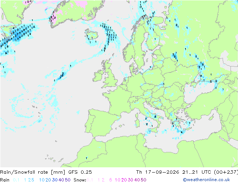
Task: Click the weatheronline.co.uk copyright link
Action: pyautogui.click(x=206, y=180)
